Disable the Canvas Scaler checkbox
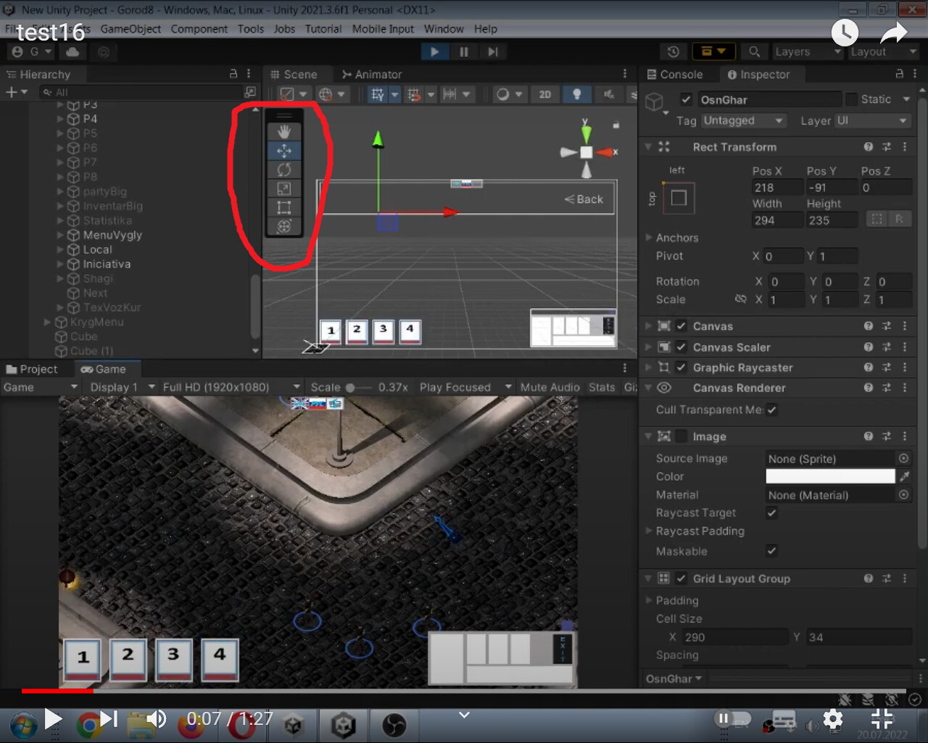 coord(681,347)
